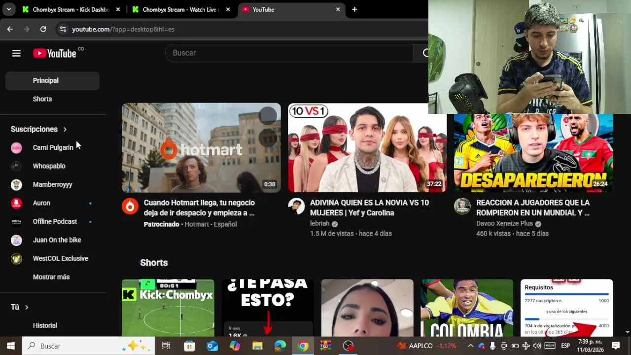Image resolution: width=631 pixels, height=355 pixels.
Task: Open Auron channel avatar icon
Action: click(x=16, y=203)
